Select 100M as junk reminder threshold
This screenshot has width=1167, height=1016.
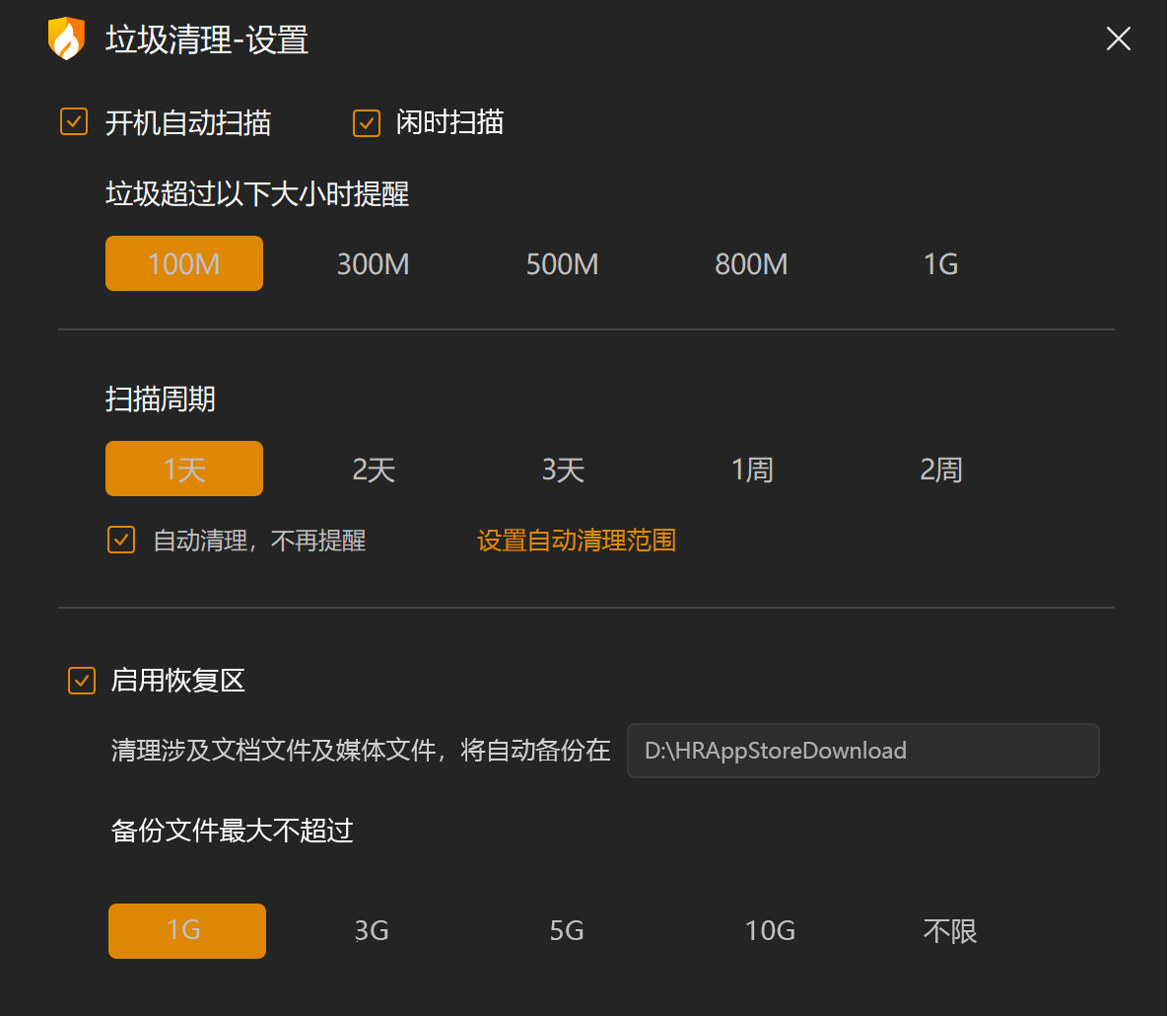[183, 263]
